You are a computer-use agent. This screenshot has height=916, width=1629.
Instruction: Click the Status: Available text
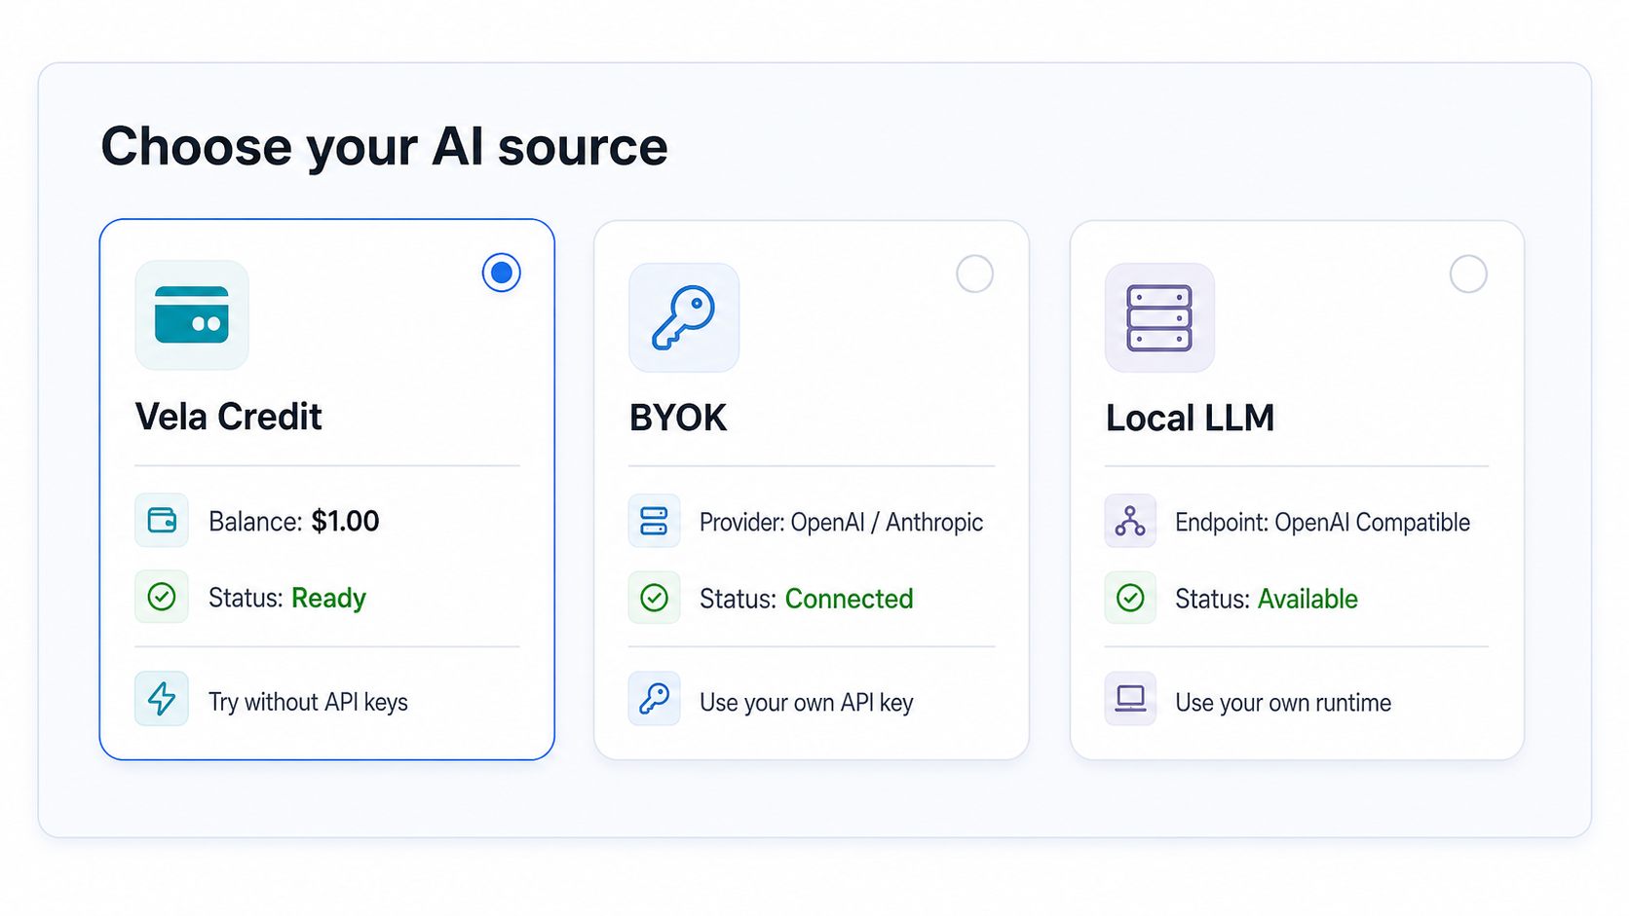point(1267,599)
